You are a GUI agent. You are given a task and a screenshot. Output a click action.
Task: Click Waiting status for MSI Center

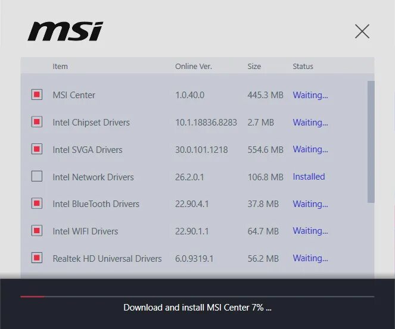click(x=310, y=95)
